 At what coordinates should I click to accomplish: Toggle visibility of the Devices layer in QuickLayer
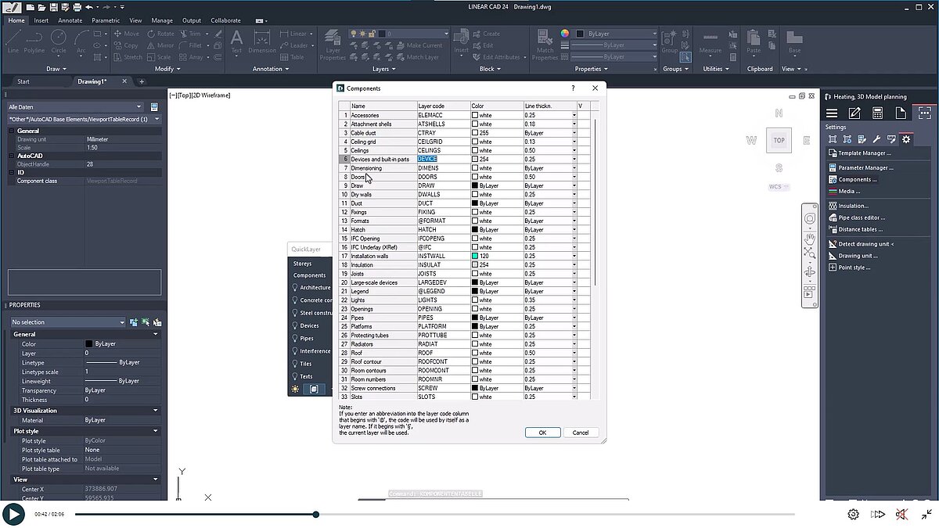click(294, 325)
